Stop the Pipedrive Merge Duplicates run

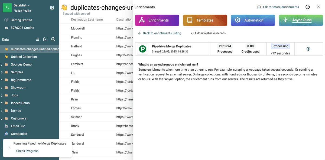[x=308, y=49]
